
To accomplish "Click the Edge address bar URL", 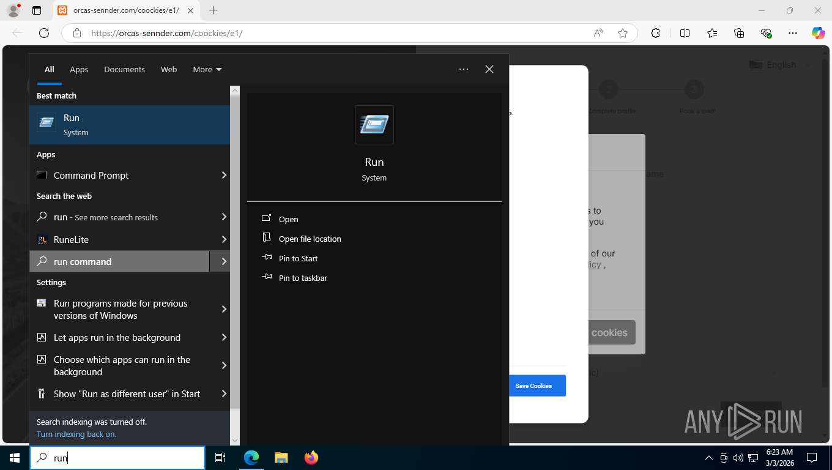I will tap(166, 33).
